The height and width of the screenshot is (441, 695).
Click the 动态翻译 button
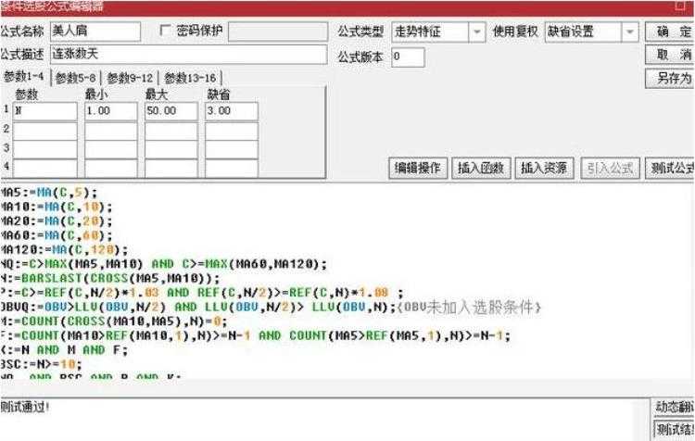pos(674,409)
